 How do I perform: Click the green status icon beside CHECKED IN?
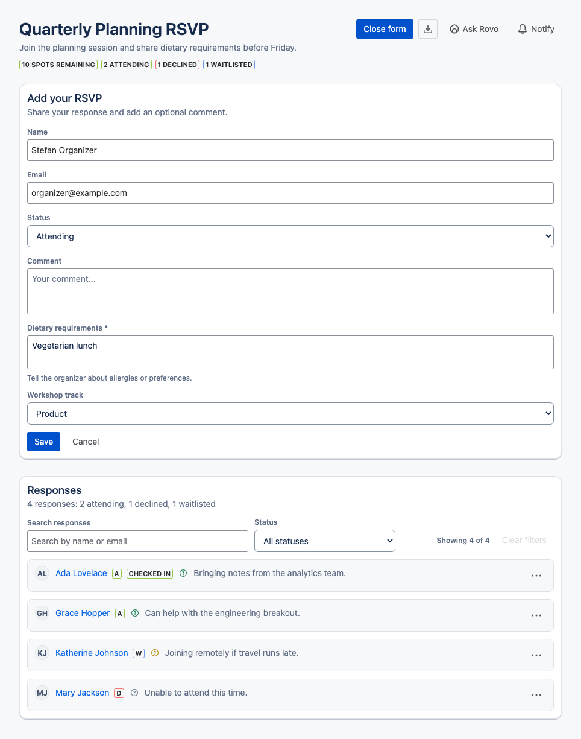click(183, 573)
